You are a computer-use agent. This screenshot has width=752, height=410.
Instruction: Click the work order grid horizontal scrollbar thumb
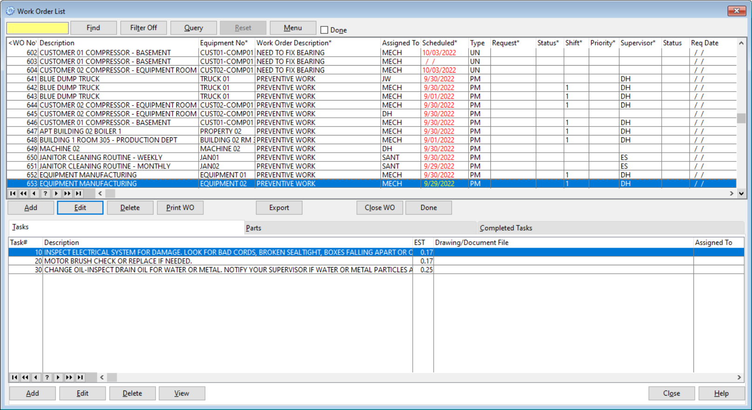point(110,193)
